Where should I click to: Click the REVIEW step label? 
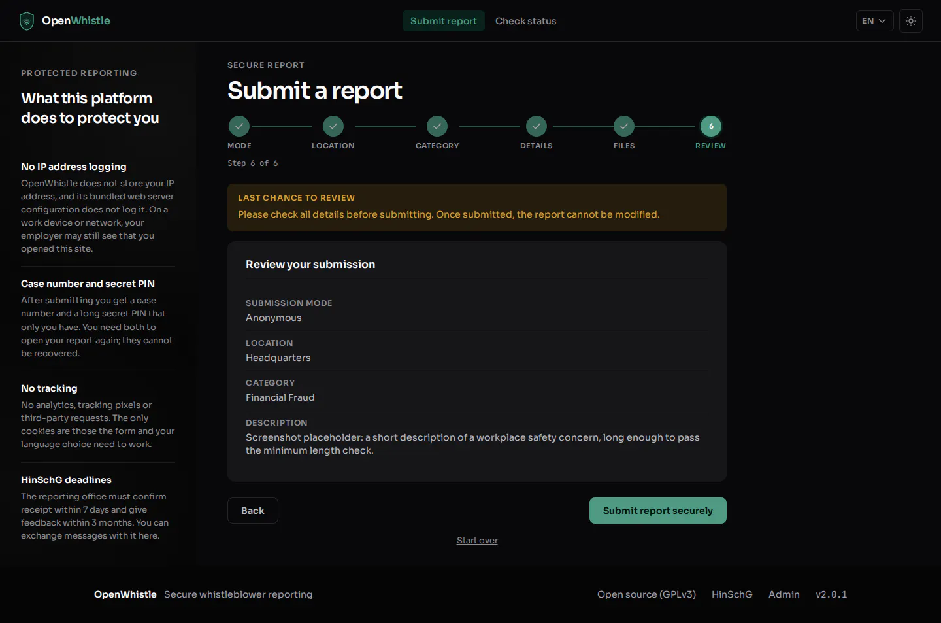pyautogui.click(x=710, y=146)
